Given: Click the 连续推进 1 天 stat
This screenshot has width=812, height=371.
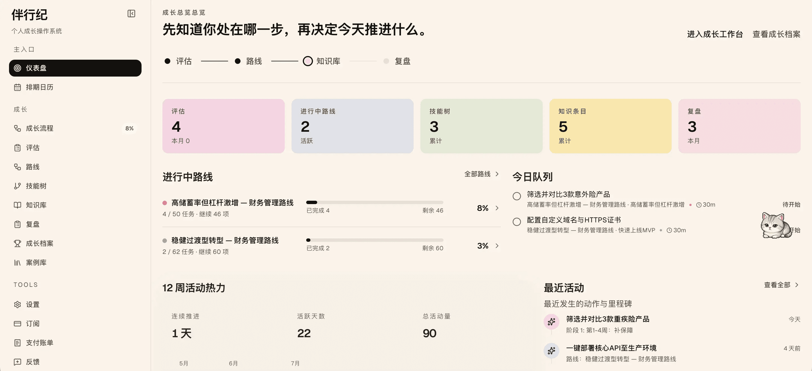Looking at the screenshot, I should coord(185,326).
